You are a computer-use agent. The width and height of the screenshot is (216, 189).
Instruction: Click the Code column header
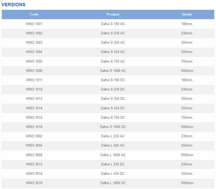point(34,14)
